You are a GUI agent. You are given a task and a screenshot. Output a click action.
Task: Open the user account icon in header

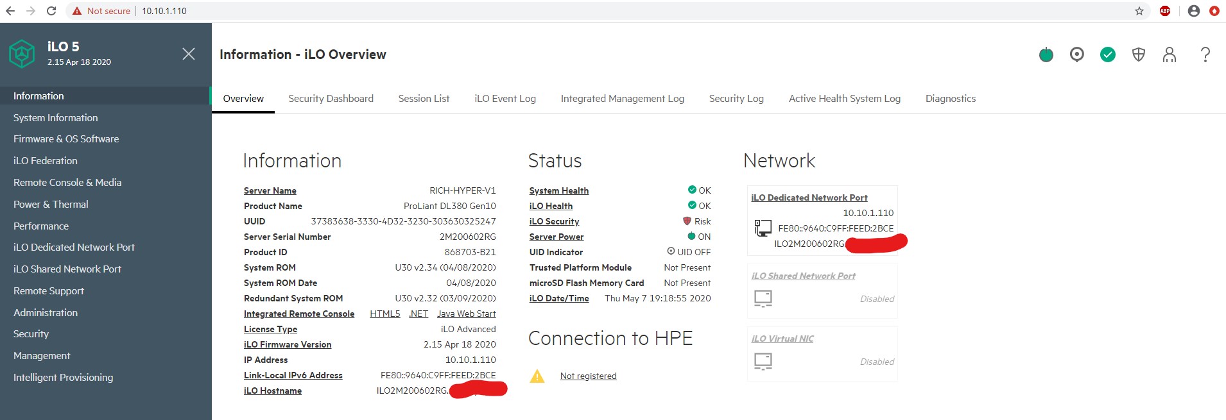(1170, 55)
